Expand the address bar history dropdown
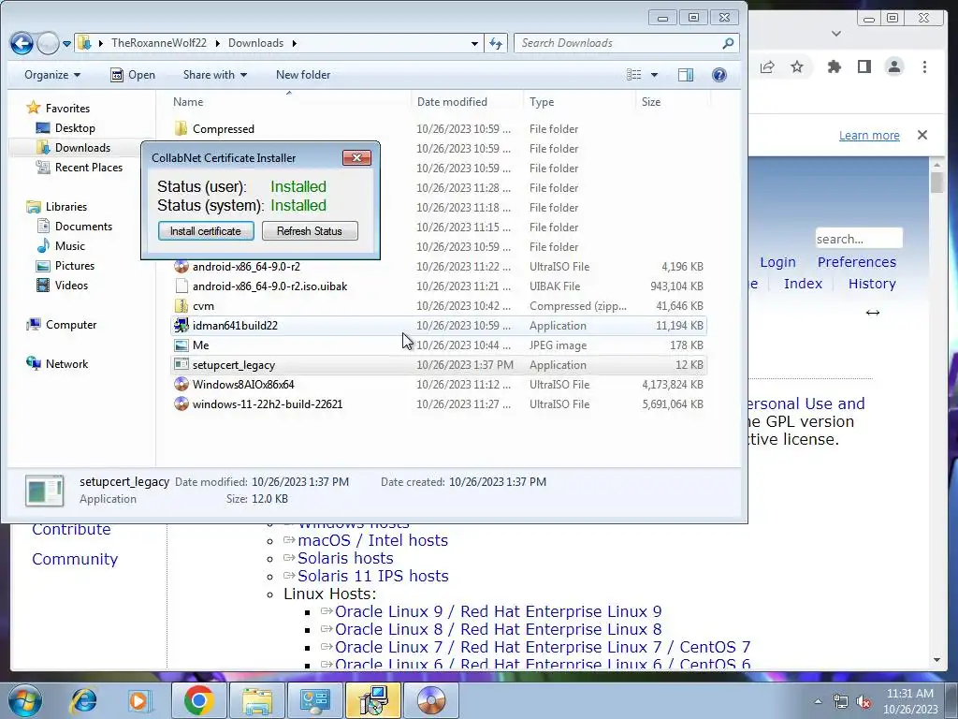Screen dimensions: 958x719 [x=474, y=43]
